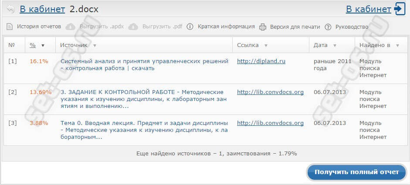Click the printer icon for Версия для печати

coord(263,27)
